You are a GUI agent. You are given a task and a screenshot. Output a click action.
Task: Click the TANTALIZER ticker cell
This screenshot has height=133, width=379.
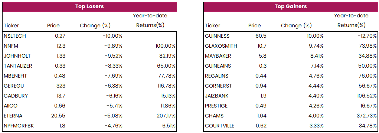coord(18,66)
